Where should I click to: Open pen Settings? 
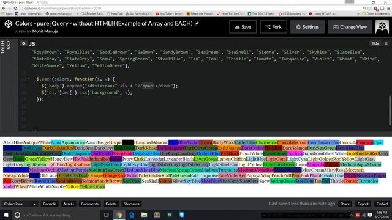pyautogui.click(x=307, y=27)
